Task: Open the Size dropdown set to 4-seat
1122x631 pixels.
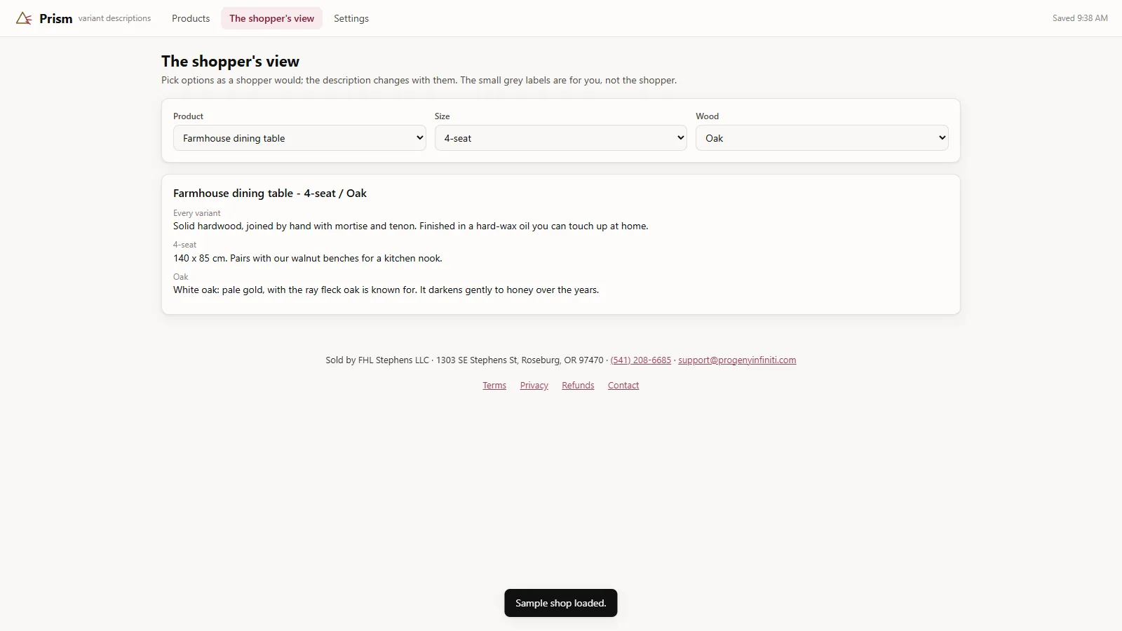Action: point(561,138)
